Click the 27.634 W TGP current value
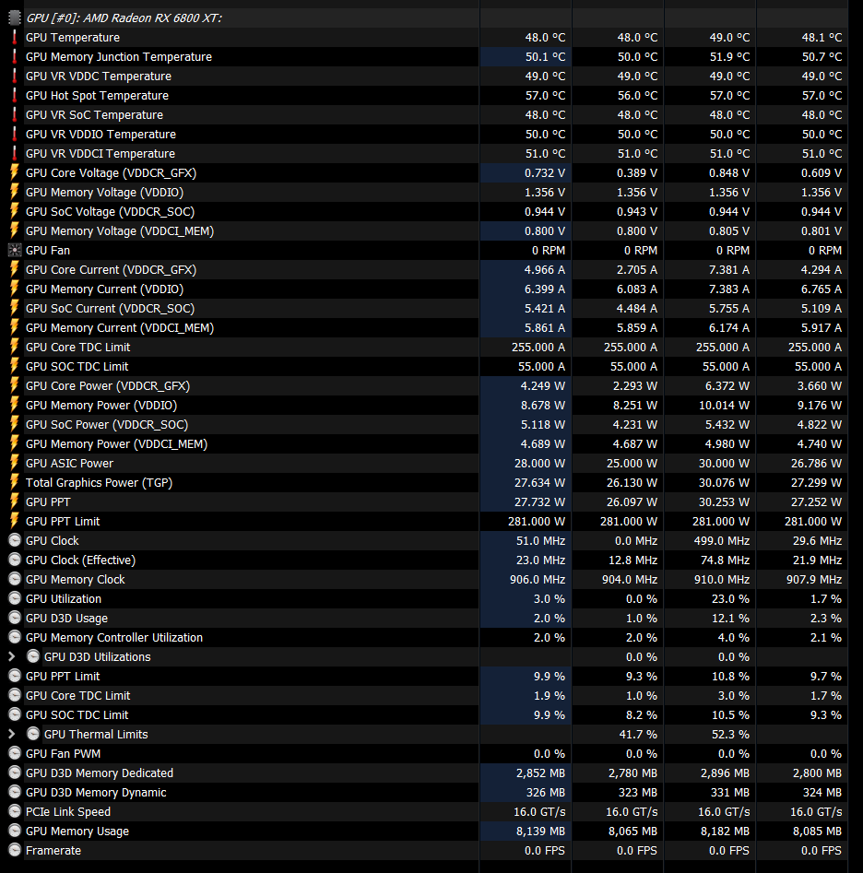The height and width of the screenshot is (873, 863). tap(539, 483)
